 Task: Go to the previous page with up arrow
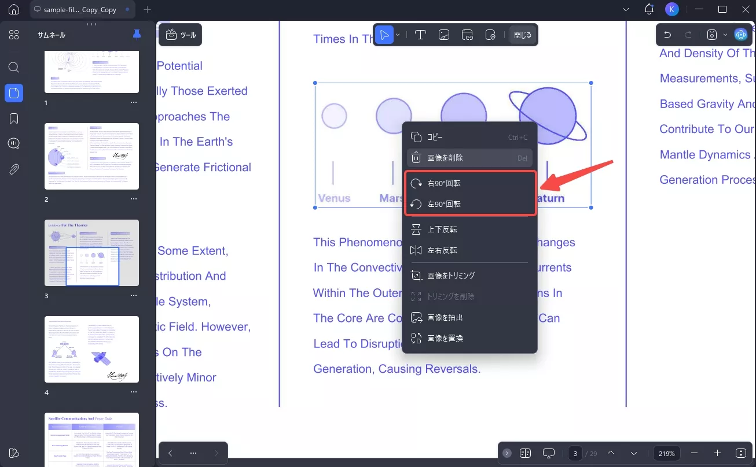611,453
